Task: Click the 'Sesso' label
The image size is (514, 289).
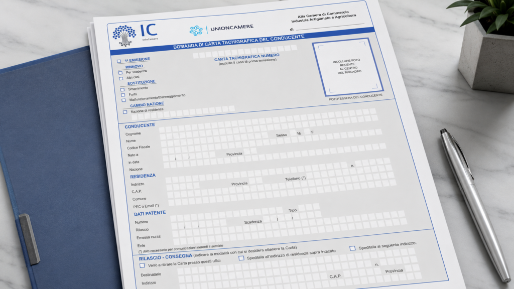Action: point(281,135)
